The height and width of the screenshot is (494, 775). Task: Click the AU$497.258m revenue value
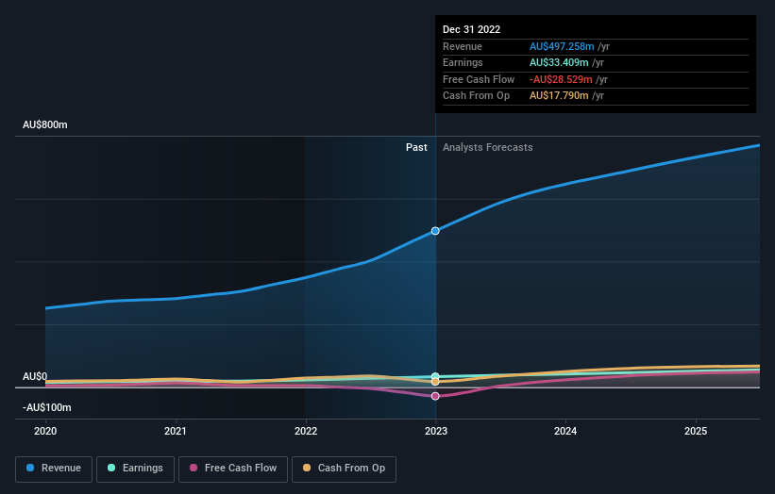click(x=562, y=46)
